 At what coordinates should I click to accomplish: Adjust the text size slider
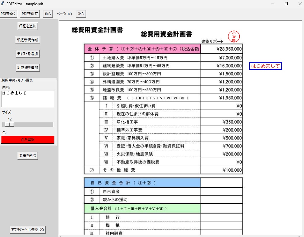tap(10, 124)
